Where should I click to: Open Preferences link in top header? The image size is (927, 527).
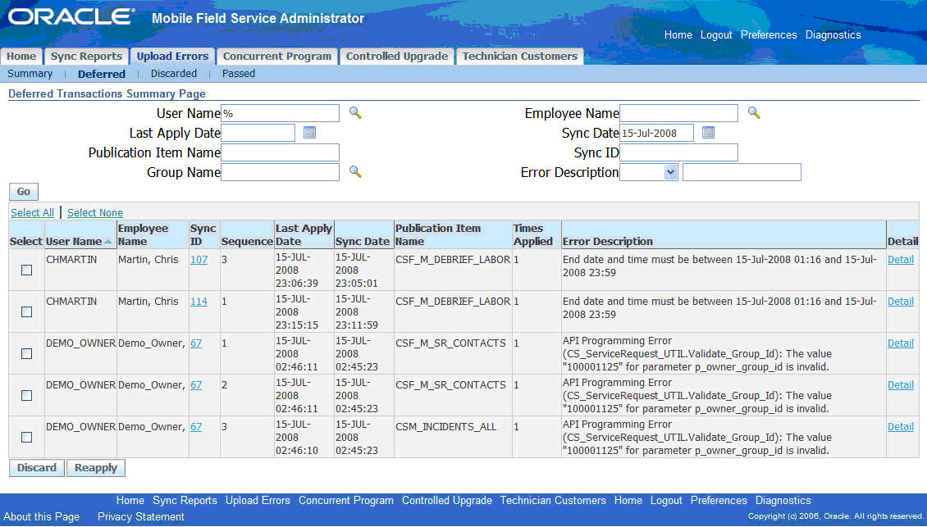[x=769, y=35]
